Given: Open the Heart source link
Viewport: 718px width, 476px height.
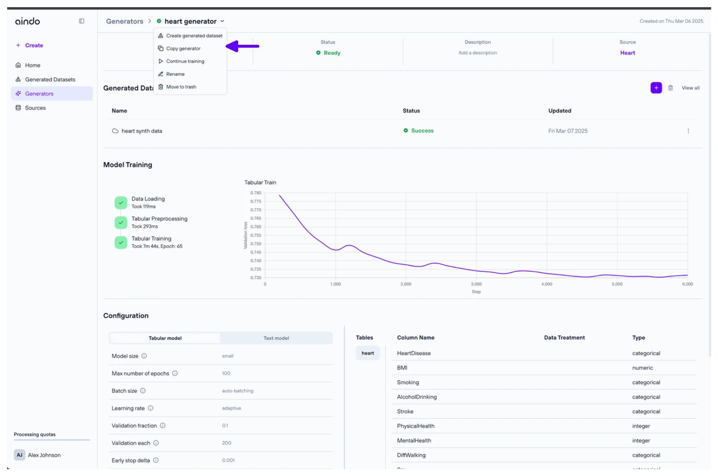Looking at the screenshot, I should [627, 53].
